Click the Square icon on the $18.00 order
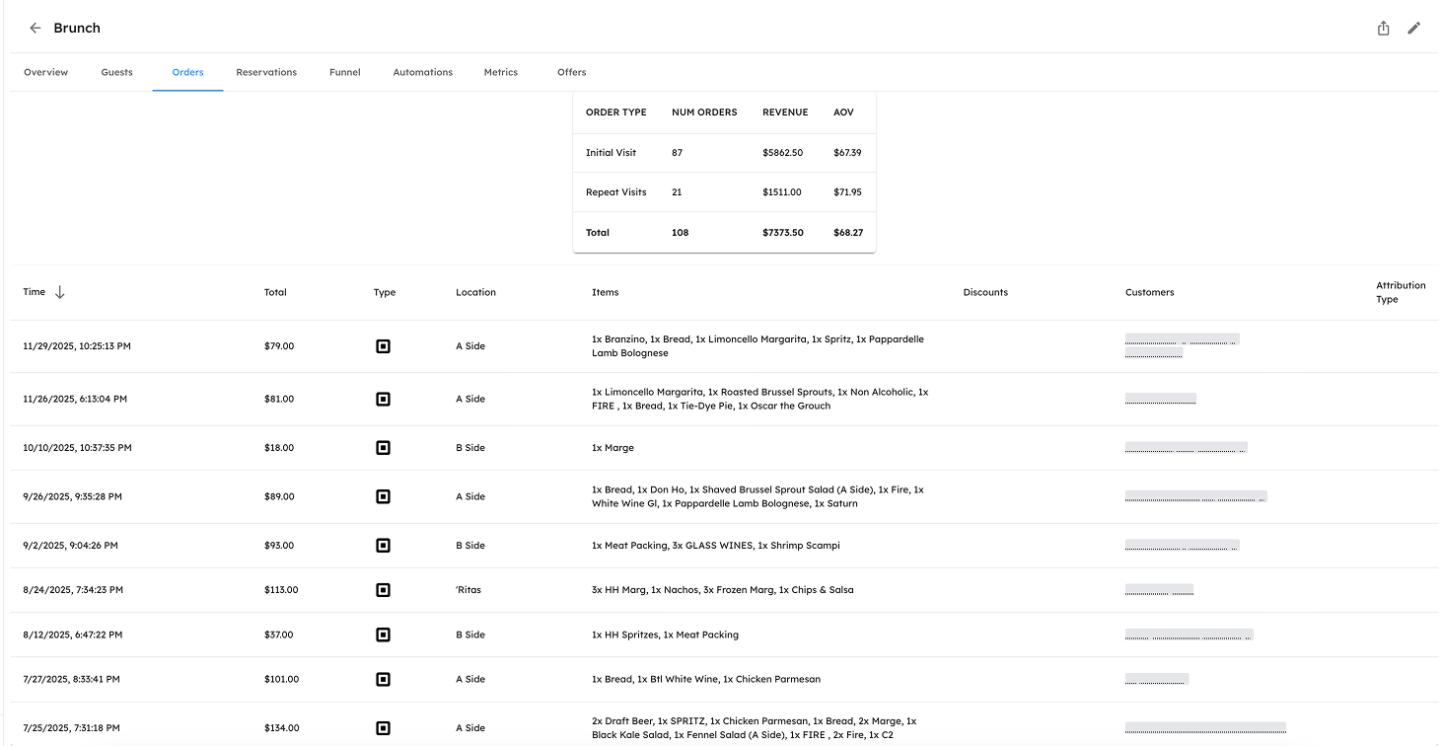 tap(384, 448)
